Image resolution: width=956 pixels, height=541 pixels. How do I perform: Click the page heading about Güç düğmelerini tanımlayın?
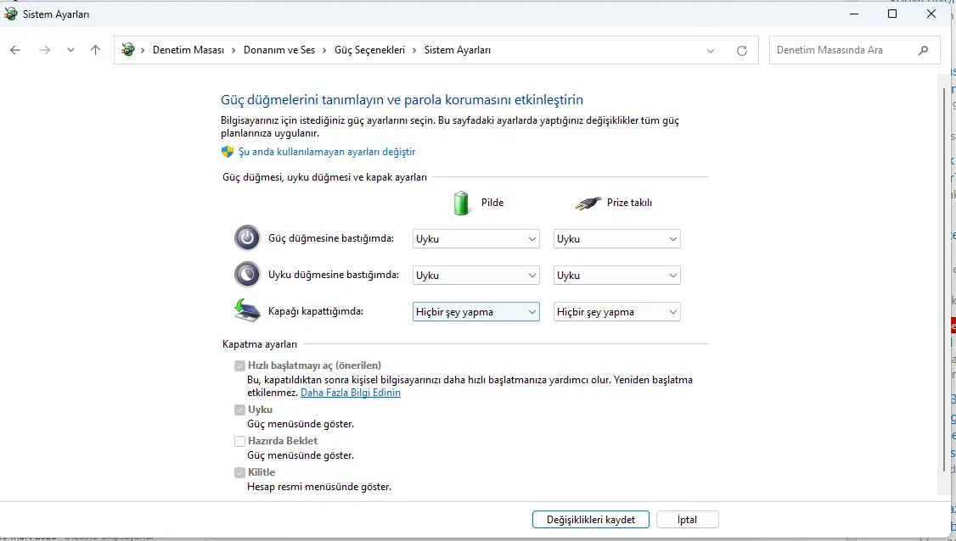click(x=402, y=99)
